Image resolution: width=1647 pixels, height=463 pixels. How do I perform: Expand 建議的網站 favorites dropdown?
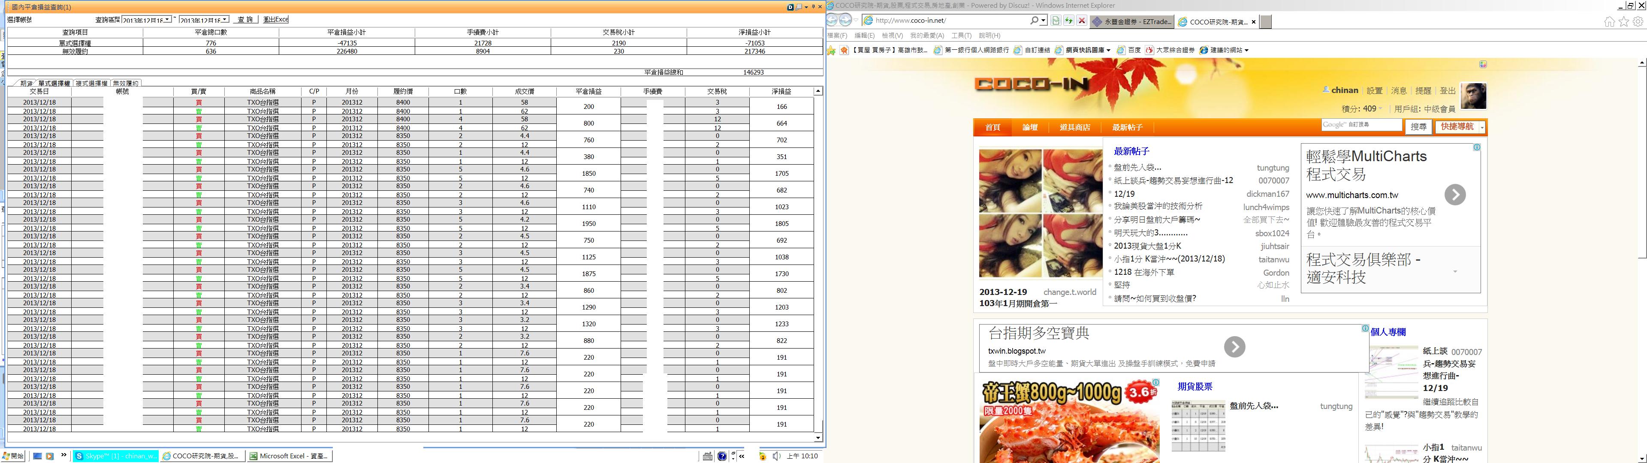click(1246, 50)
